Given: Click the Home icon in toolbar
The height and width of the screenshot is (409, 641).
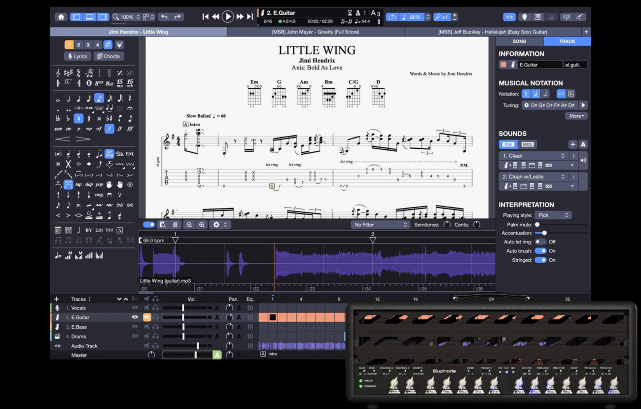Looking at the screenshot, I should tap(61, 17).
